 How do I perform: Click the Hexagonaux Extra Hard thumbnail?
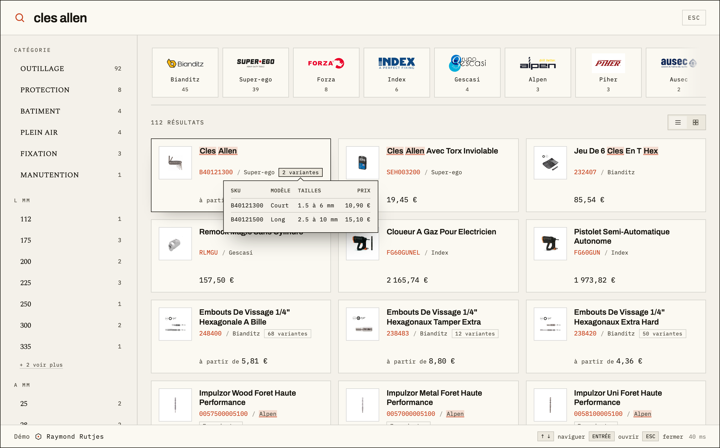coord(550,324)
